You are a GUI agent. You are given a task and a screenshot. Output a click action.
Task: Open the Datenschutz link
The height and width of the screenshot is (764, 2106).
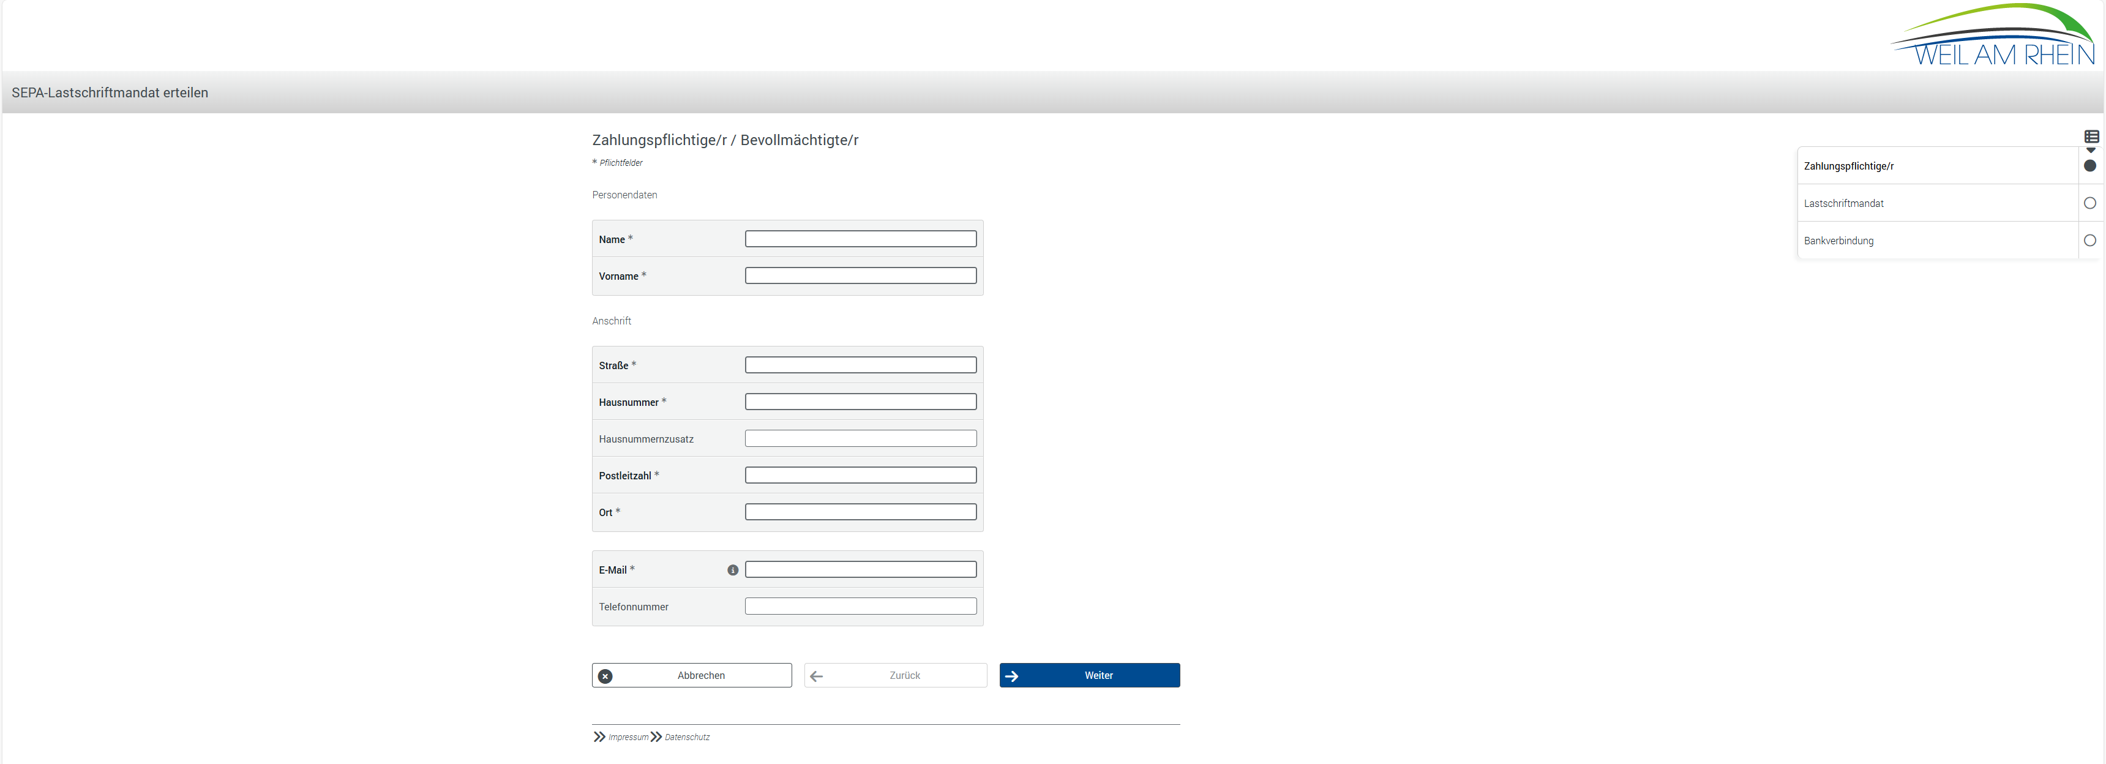tap(687, 737)
